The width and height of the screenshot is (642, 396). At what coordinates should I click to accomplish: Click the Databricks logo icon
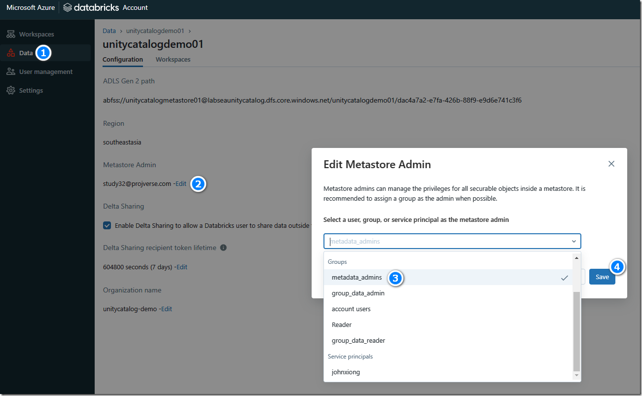coord(68,7)
